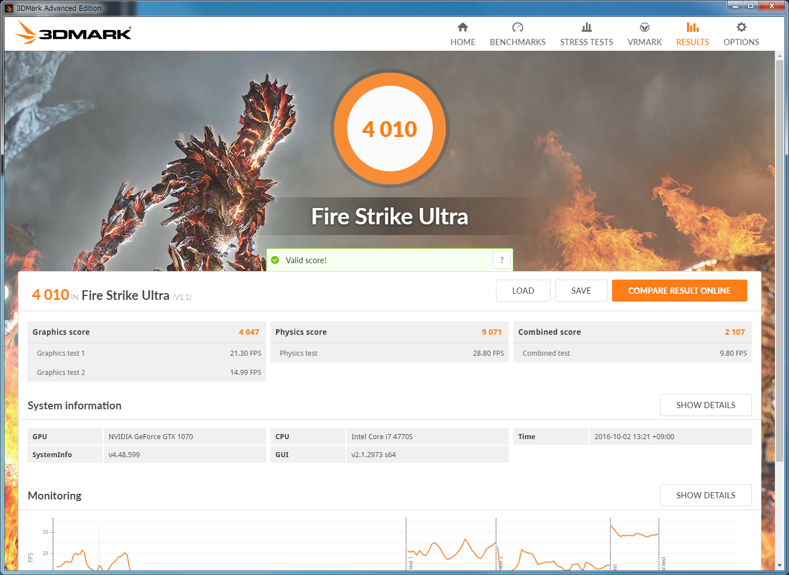
Task: Click the Home house icon
Action: coord(463,27)
